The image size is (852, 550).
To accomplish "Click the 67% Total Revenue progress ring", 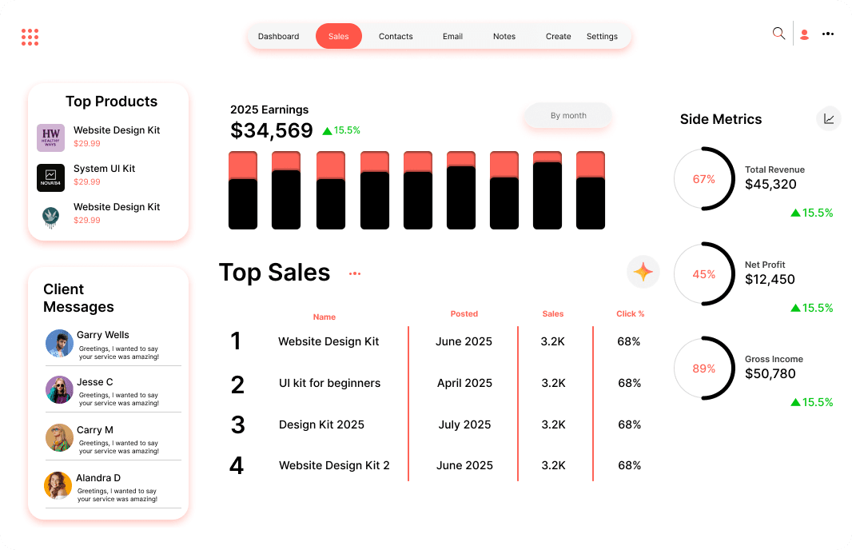I will (x=704, y=179).
